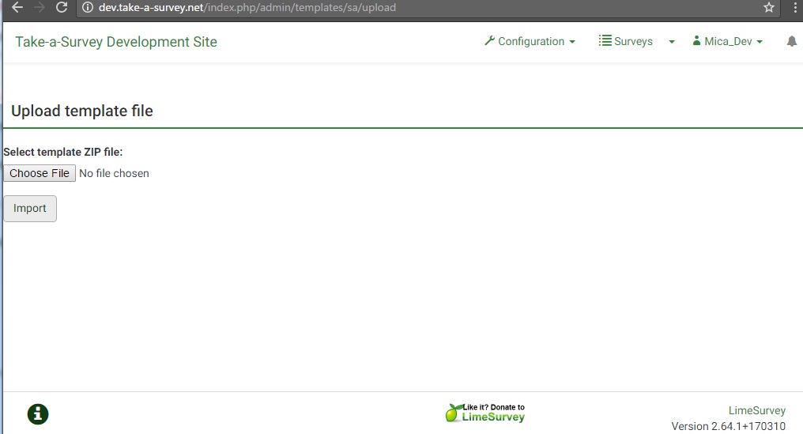
Task: Click the 'No file chosen' text
Action: click(114, 173)
